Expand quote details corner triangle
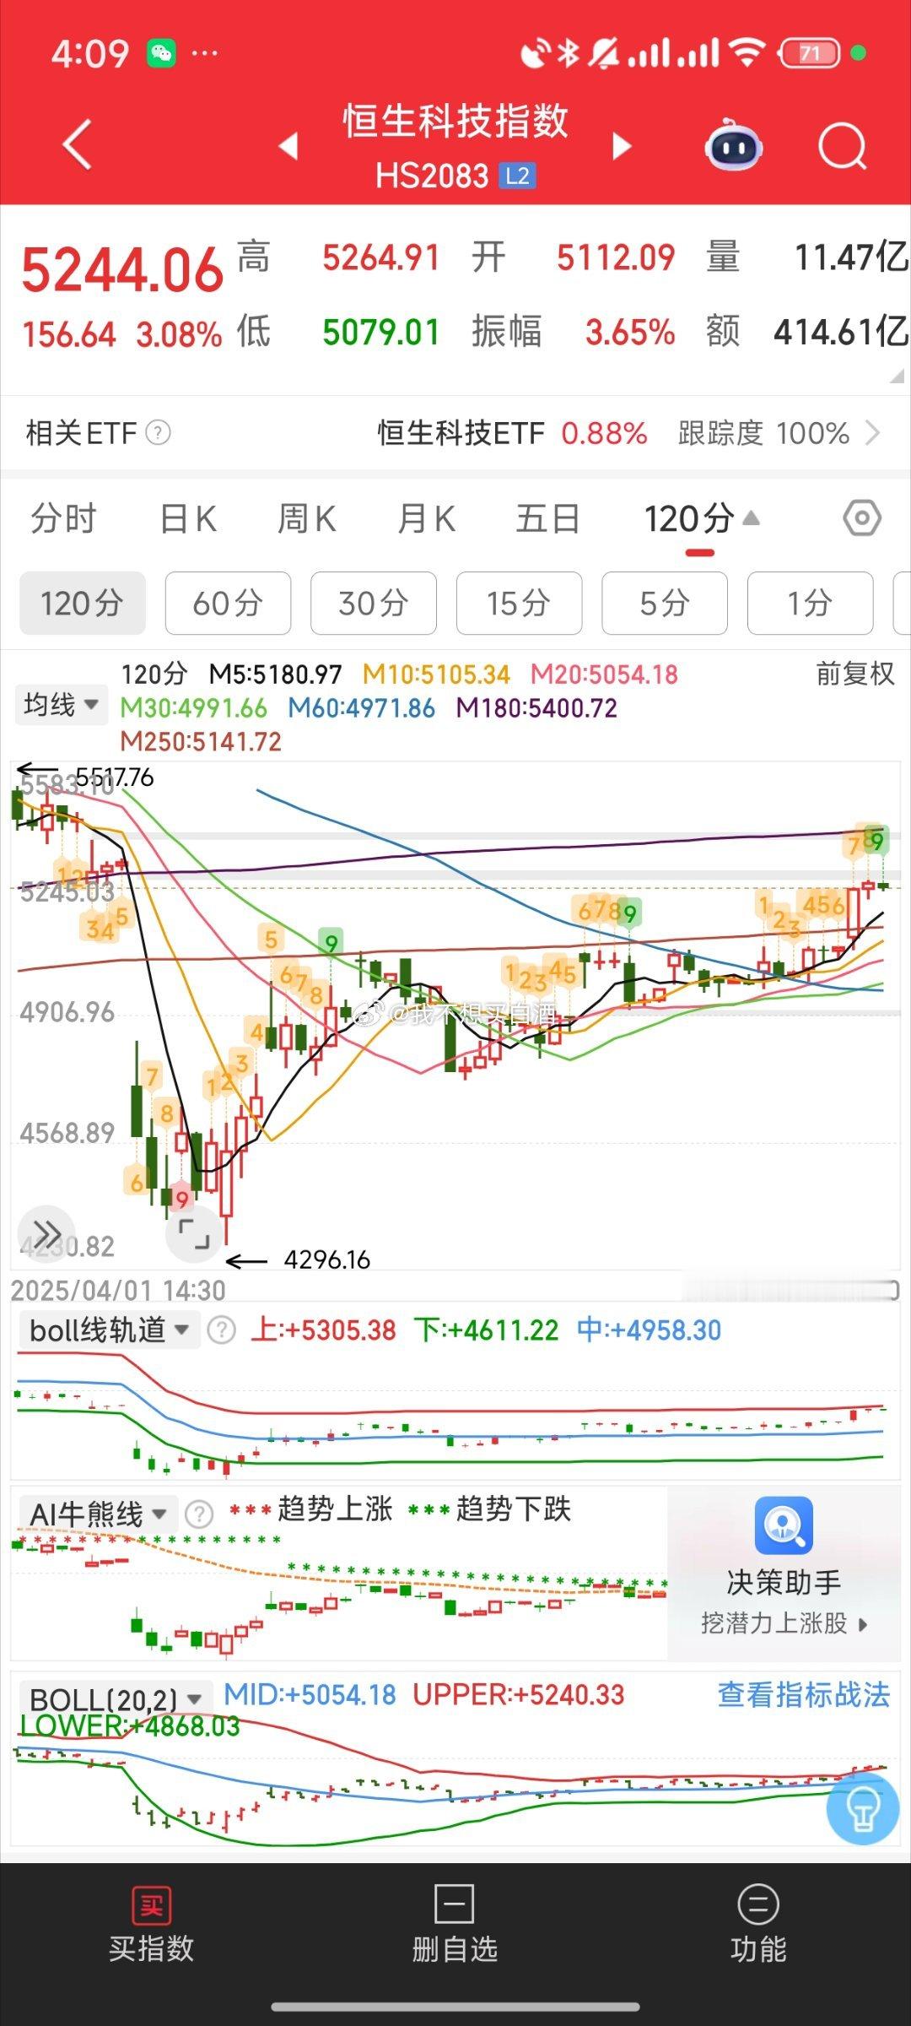Screen dimensions: 911x2026 click(x=897, y=376)
